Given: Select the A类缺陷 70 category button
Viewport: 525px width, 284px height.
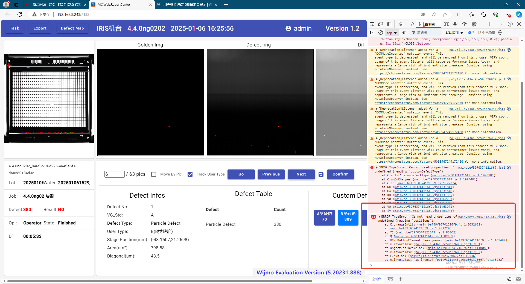Looking at the screenshot, I should 325,218.
